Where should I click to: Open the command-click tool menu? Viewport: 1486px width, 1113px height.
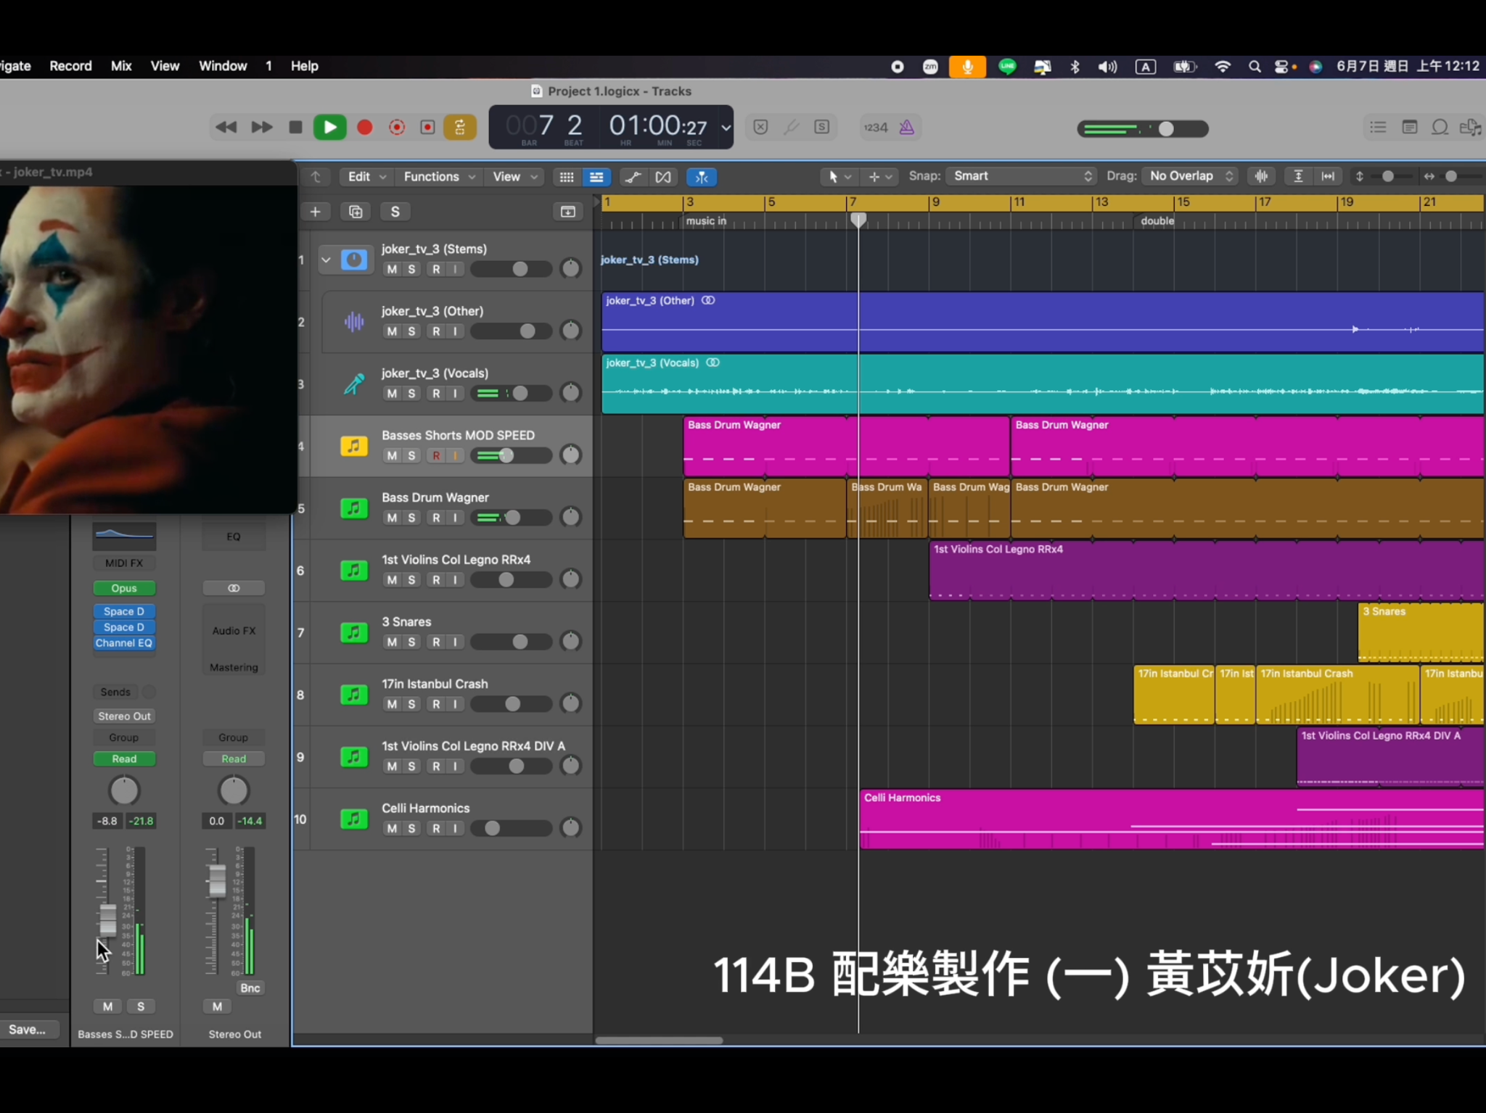click(x=881, y=176)
